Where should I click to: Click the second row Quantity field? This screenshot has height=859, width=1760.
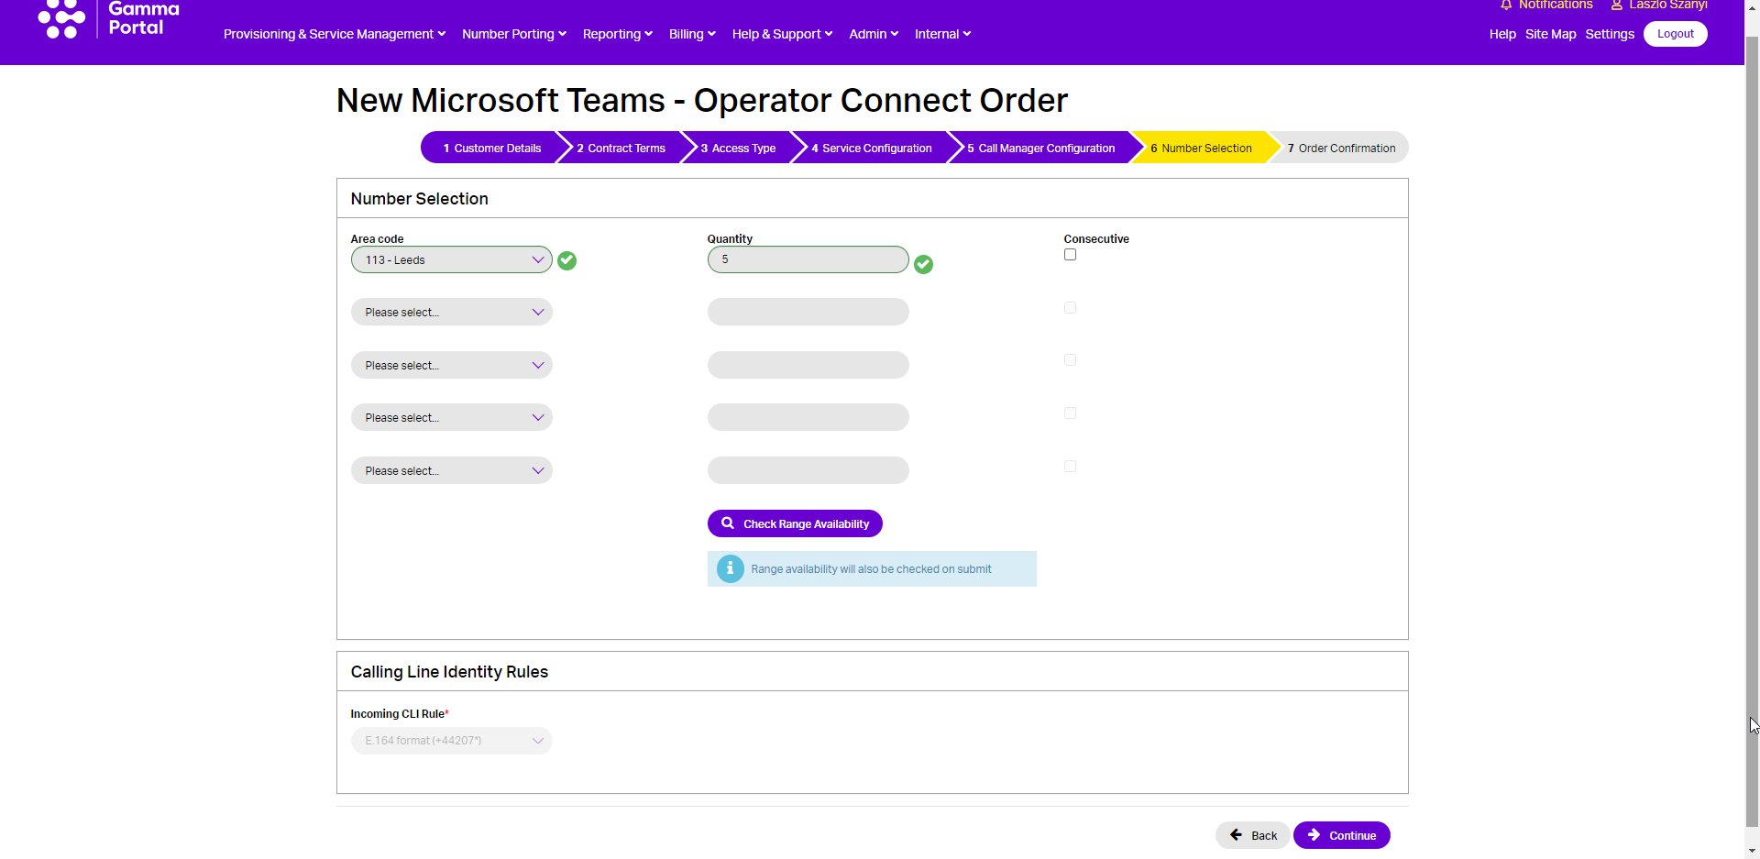pos(808,312)
